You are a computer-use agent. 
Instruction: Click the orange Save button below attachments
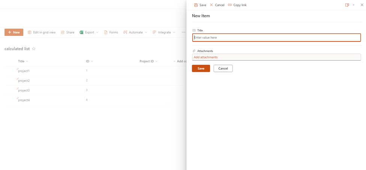pos(201,69)
